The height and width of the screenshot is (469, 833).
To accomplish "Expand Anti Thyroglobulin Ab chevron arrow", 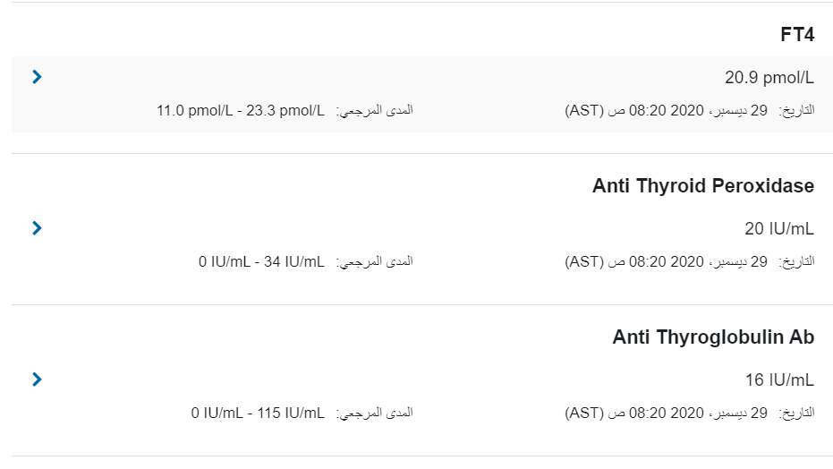I will coord(37,379).
